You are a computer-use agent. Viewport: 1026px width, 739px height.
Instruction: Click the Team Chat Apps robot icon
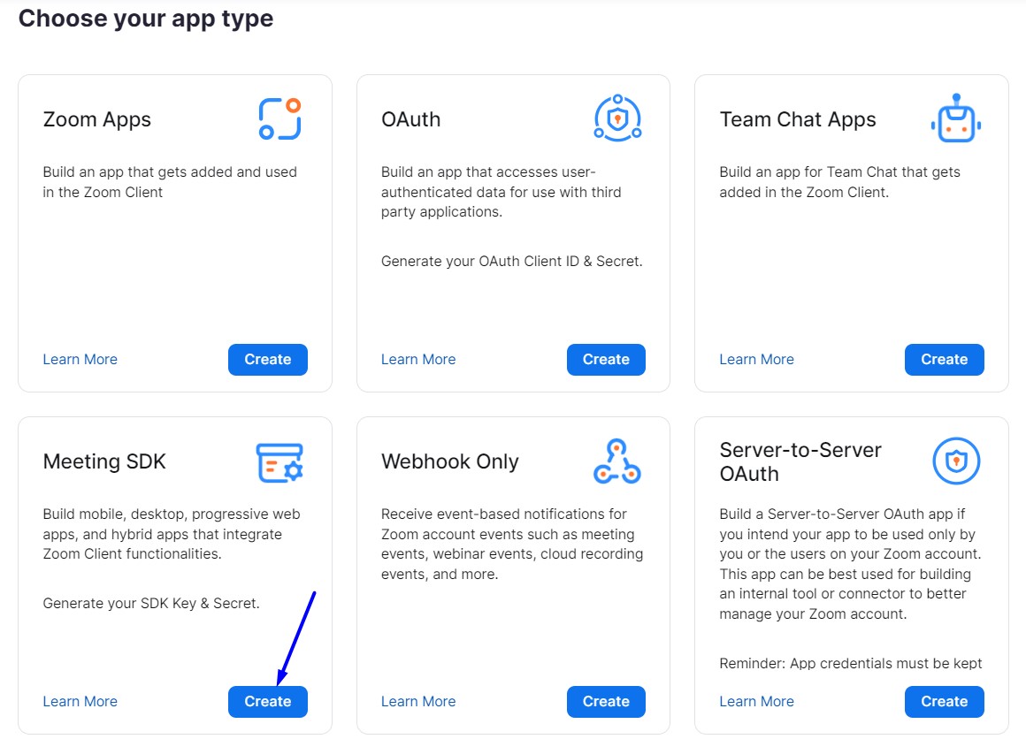(956, 118)
